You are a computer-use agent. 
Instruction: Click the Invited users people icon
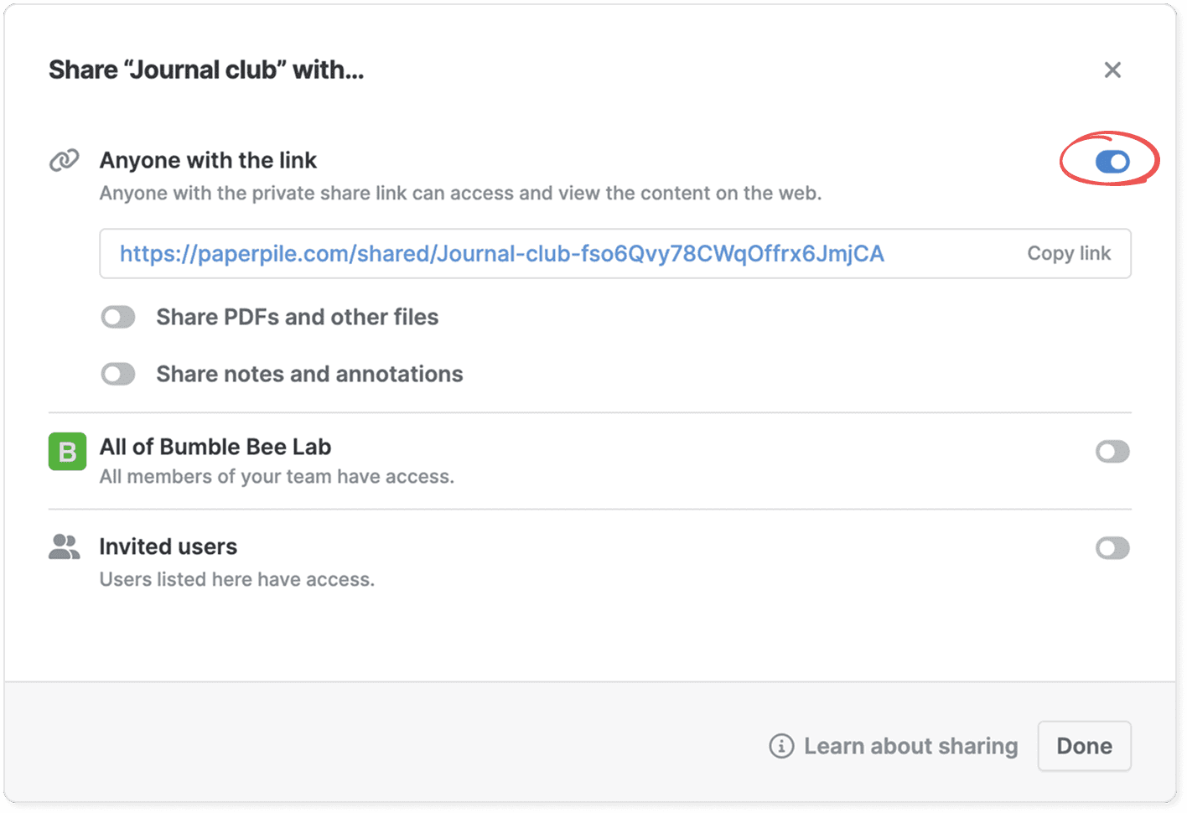click(64, 547)
